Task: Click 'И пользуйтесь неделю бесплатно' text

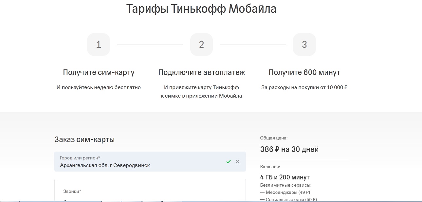Action: 99,87
